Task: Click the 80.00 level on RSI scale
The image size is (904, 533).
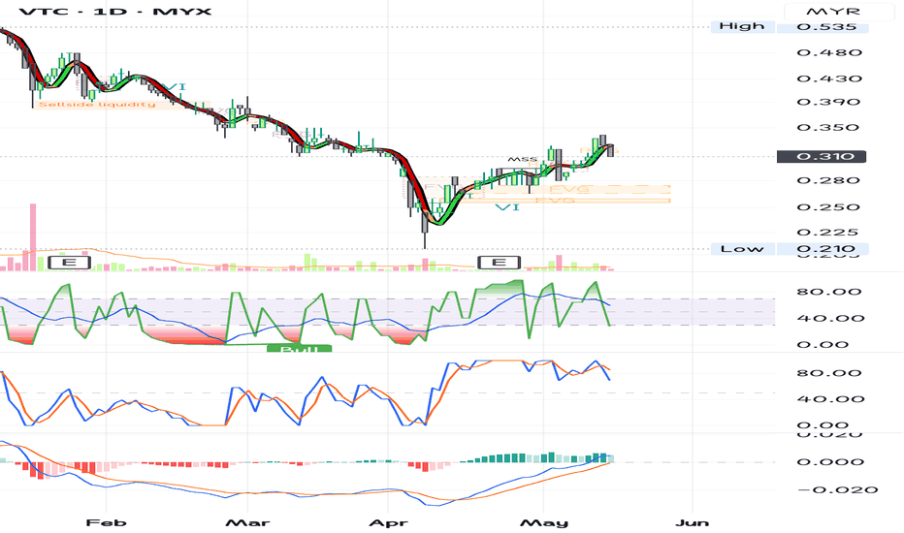Action: point(830,292)
